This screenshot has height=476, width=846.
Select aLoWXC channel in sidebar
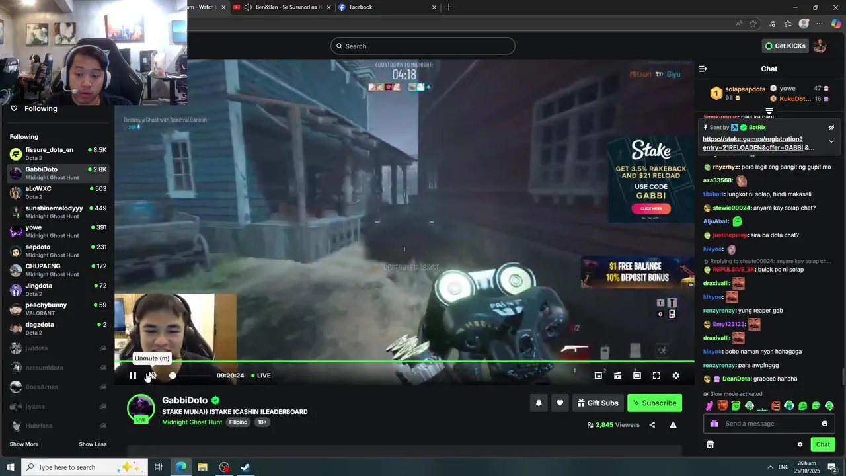(x=58, y=192)
